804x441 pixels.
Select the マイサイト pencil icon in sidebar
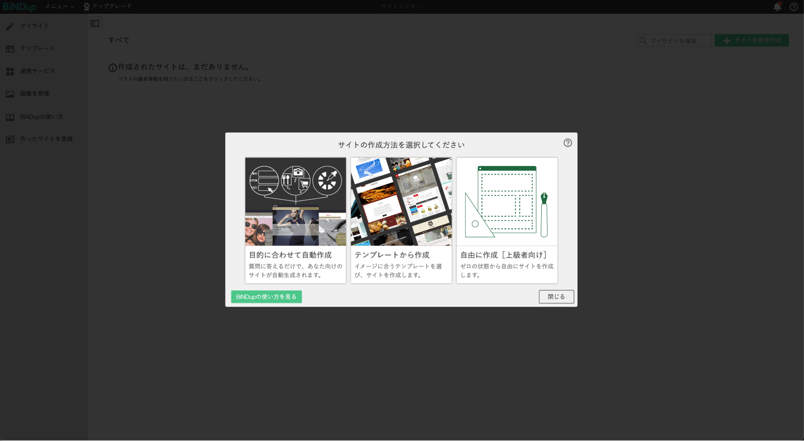[x=10, y=25]
